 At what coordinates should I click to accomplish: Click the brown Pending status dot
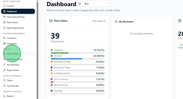[x=52, y=91]
